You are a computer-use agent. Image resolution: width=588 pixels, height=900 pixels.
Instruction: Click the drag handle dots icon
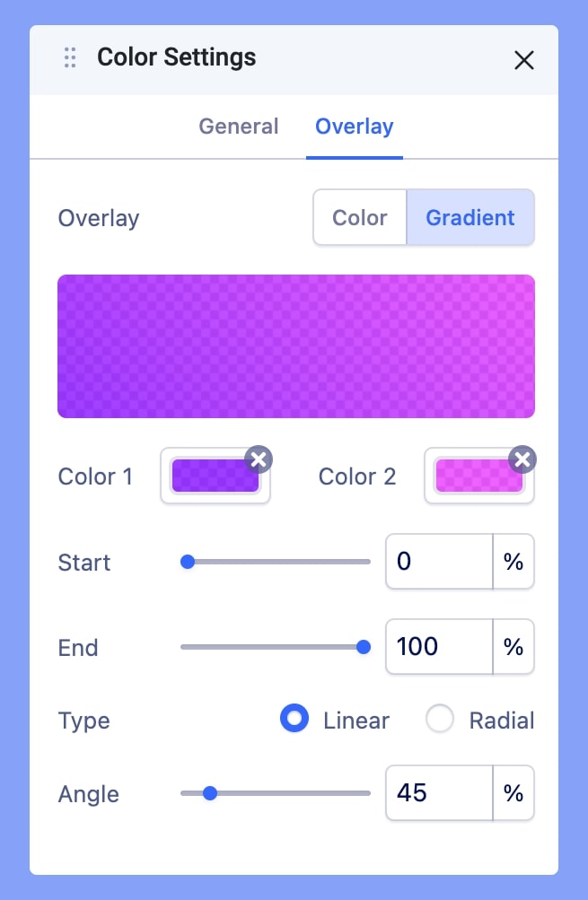[x=70, y=58]
